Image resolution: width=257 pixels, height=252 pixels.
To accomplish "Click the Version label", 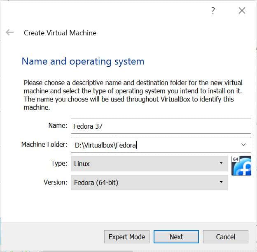I will [x=56, y=182].
